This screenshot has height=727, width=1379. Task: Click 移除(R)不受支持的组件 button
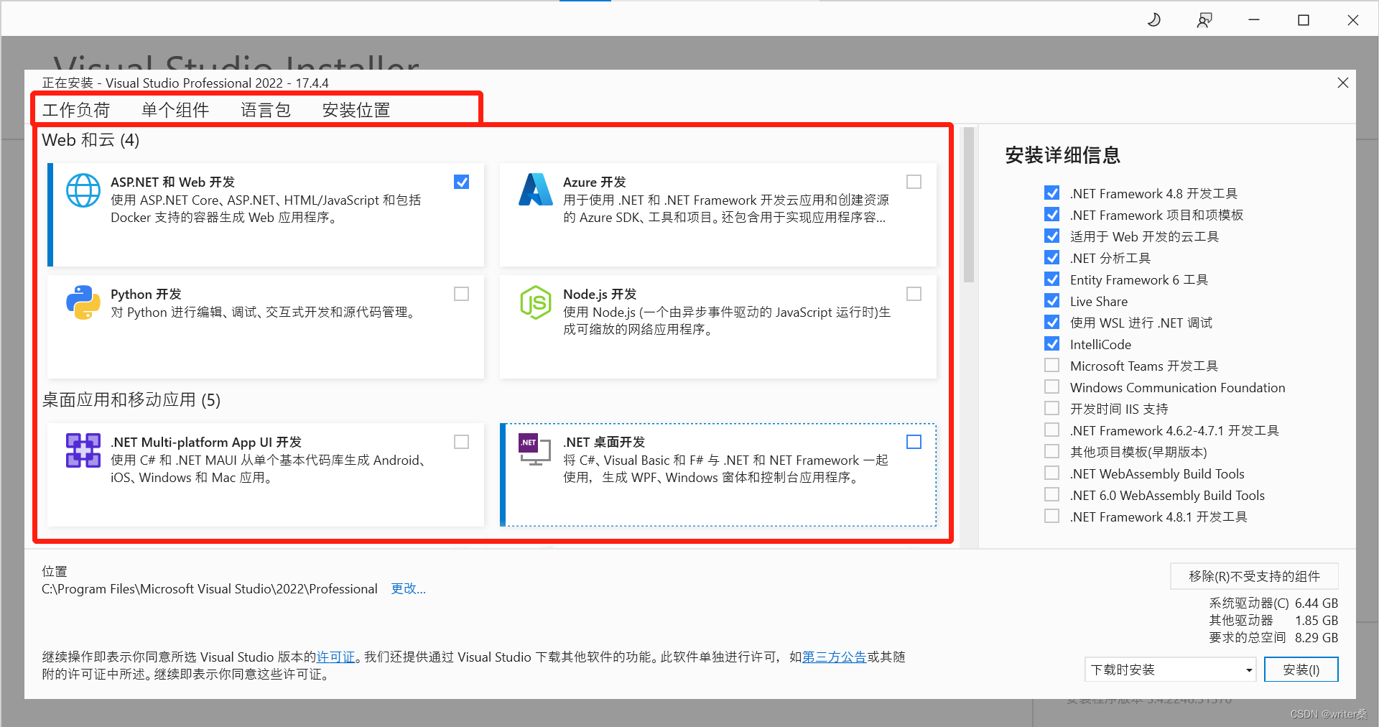click(x=1254, y=576)
